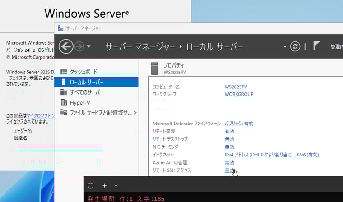Click the リモート SSH アクセス label
Viewport: 343px width, 202px height.
172,170
